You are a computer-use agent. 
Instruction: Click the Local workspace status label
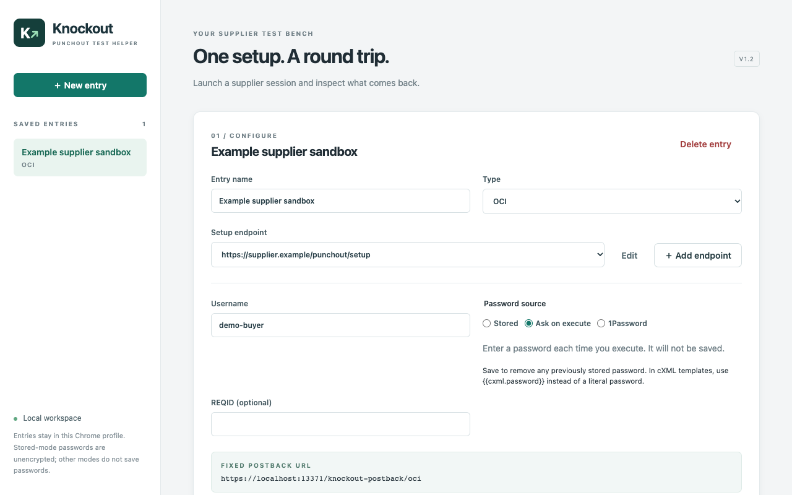[52, 418]
